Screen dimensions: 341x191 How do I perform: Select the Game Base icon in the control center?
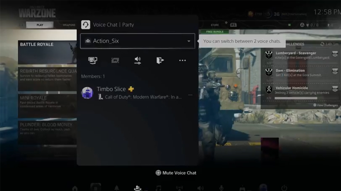(x=138, y=188)
